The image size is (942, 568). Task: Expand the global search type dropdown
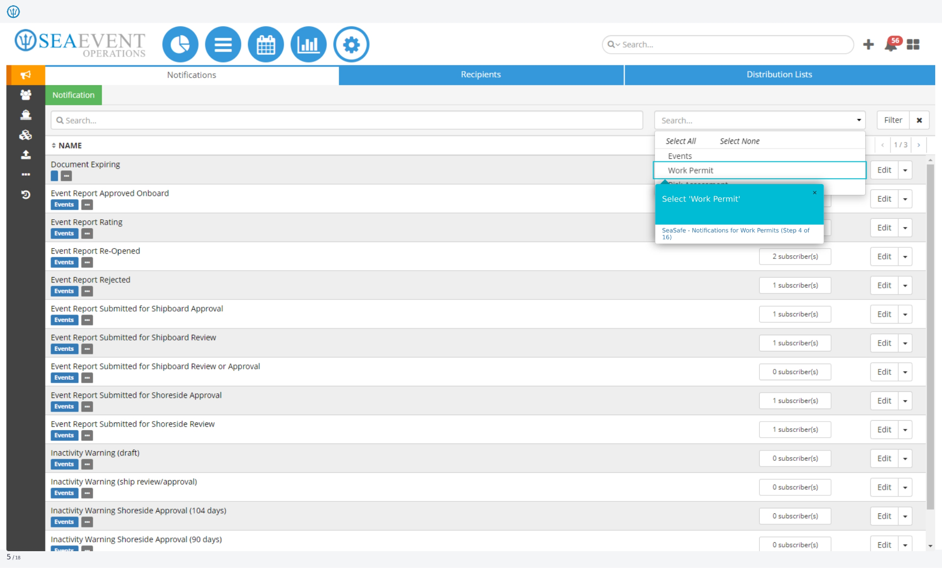pyautogui.click(x=614, y=45)
